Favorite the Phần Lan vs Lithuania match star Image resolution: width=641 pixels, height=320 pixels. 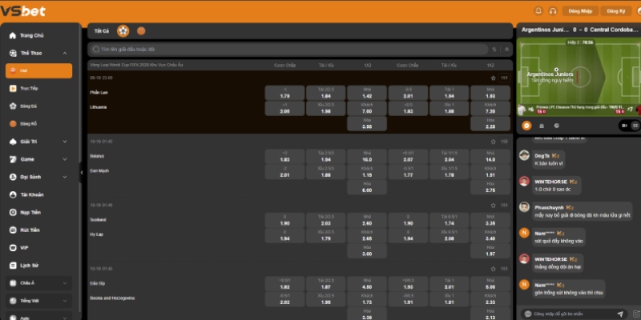tap(493, 78)
